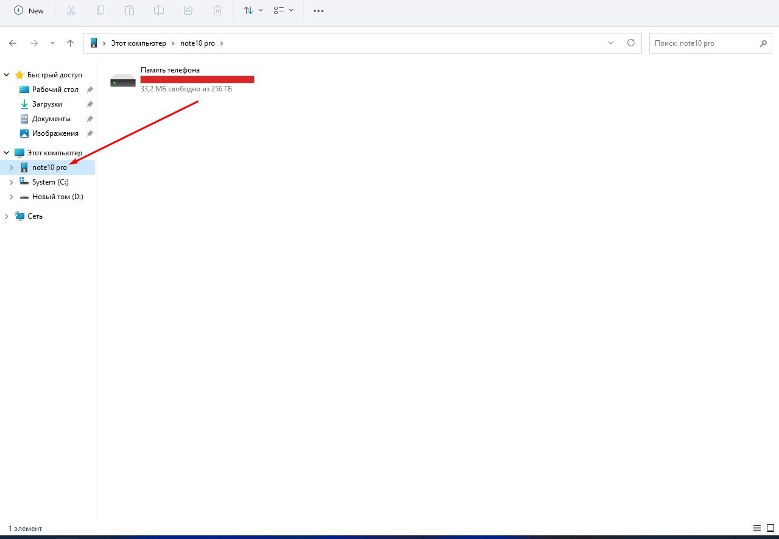Go back with the left arrow

pyautogui.click(x=13, y=43)
